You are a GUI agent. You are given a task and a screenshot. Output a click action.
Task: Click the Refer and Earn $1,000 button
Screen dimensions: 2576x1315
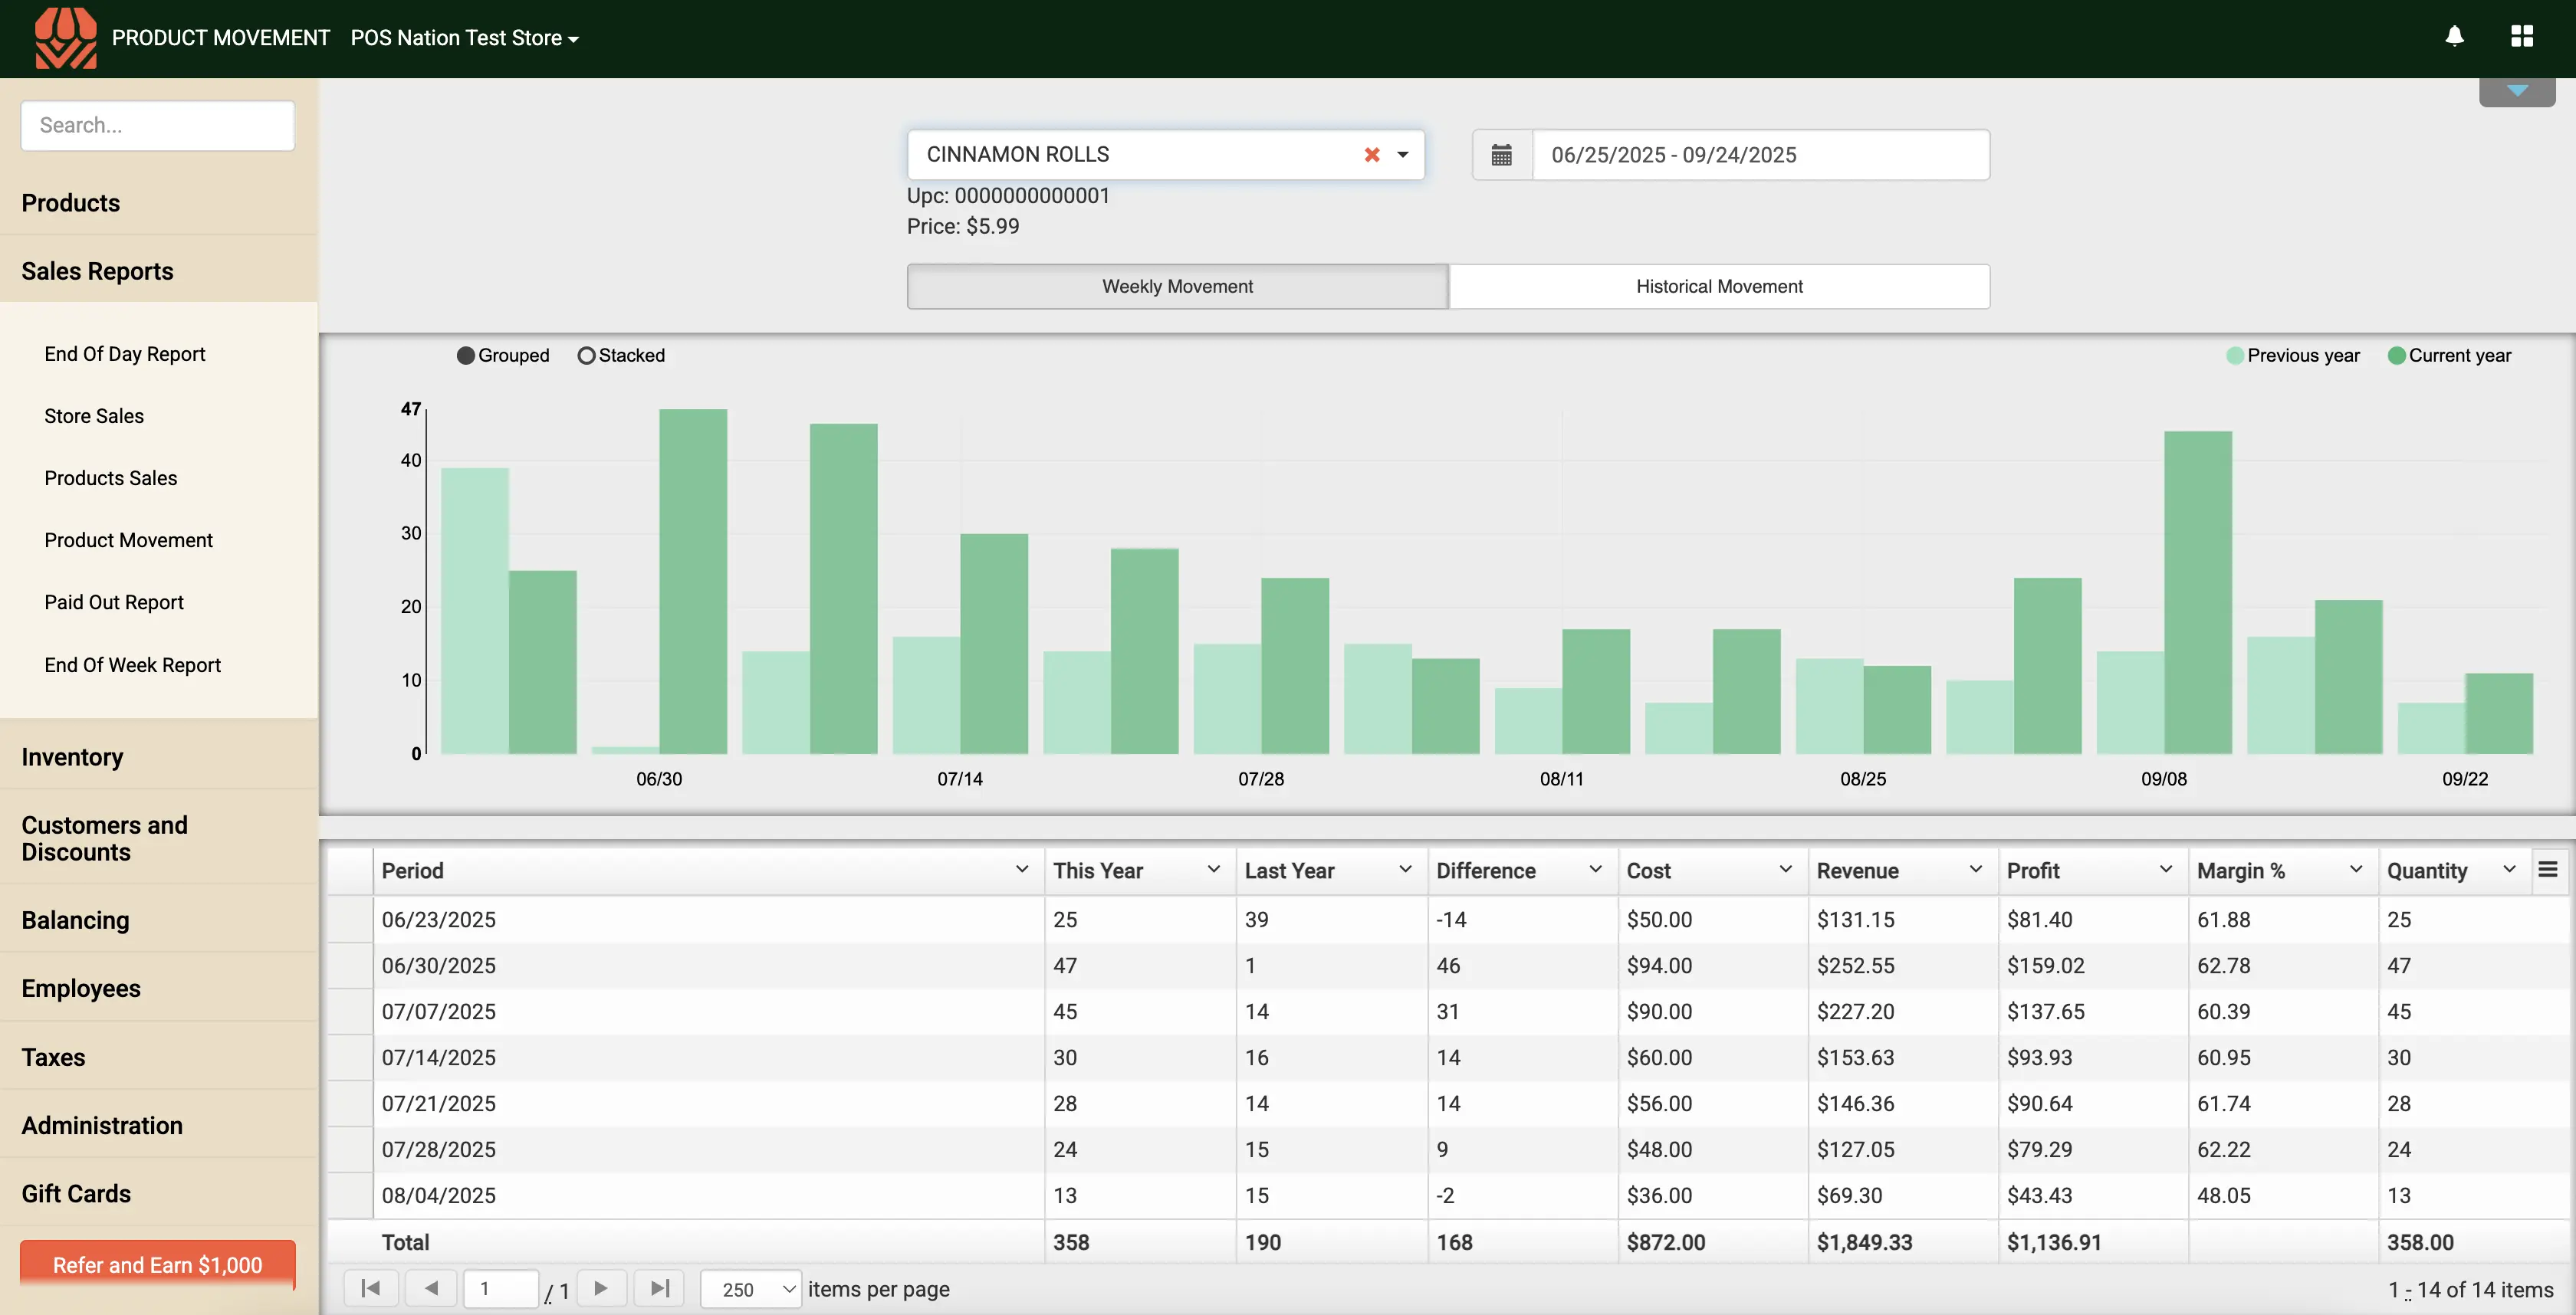click(x=157, y=1264)
